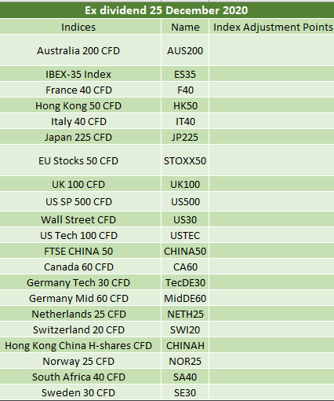This screenshot has width=334, height=401.
Task: Select the Hong Kong China H-shares CFD cell
Action: click(80, 345)
